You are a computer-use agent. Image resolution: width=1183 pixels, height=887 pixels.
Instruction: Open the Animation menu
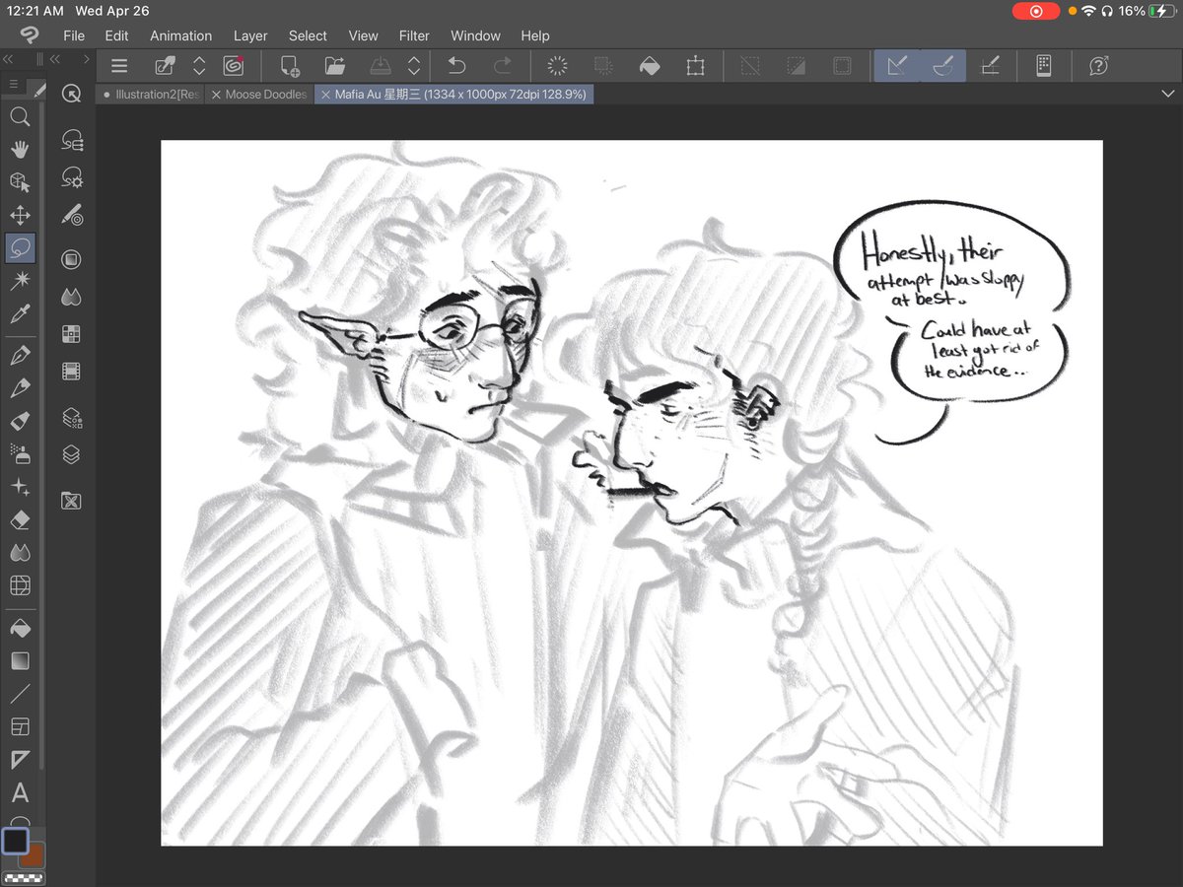click(x=180, y=35)
